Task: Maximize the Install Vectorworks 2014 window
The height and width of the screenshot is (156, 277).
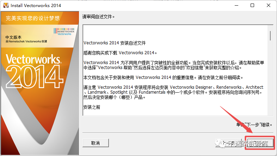Action: (x=252, y=6)
